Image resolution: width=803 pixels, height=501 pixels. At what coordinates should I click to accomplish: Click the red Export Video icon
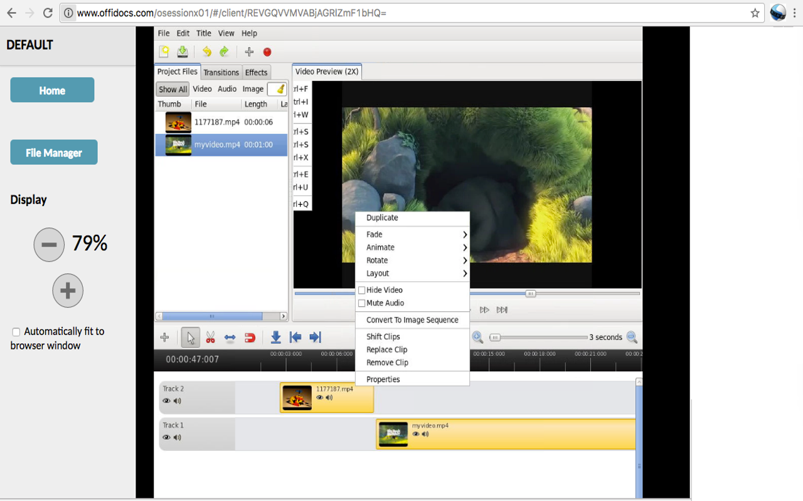267,52
